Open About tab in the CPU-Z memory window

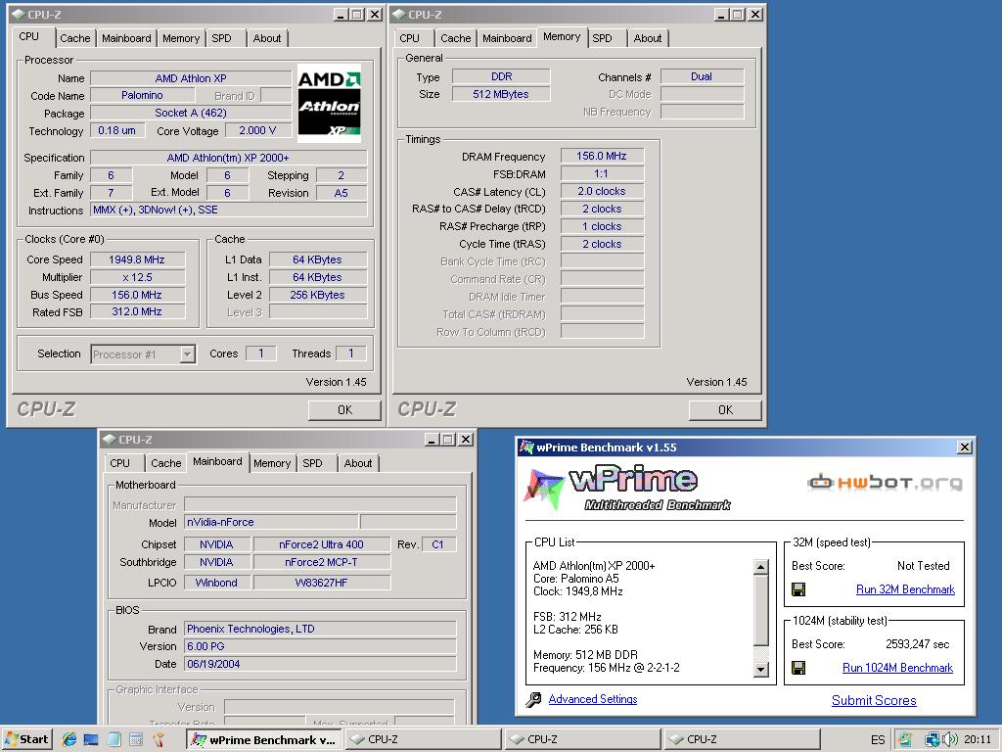[x=648, y=38]
